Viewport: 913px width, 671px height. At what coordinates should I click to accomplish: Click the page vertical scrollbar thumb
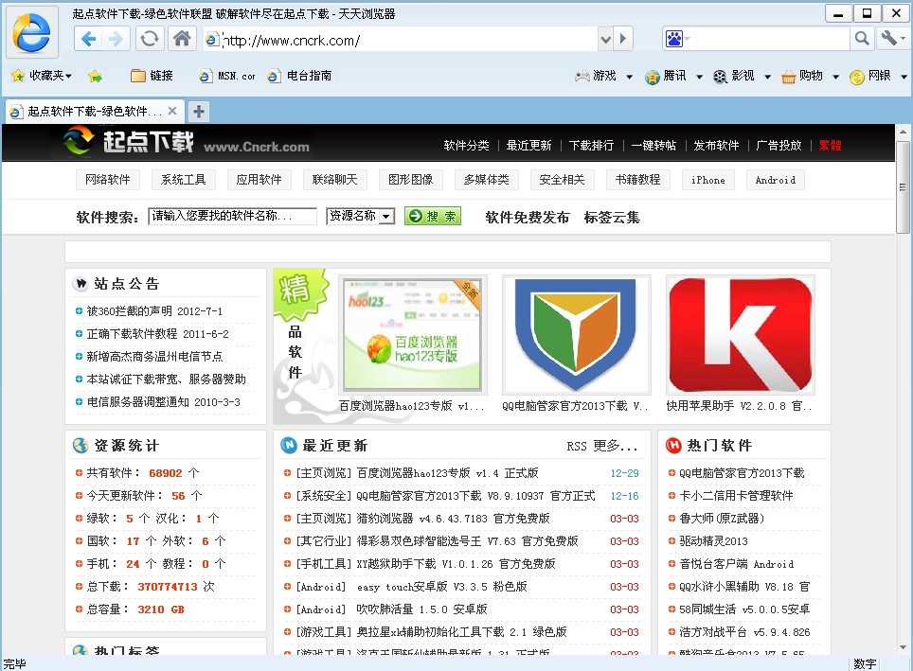click(904, 186)
